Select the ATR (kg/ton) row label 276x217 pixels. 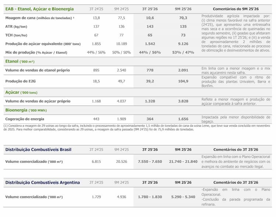16,26
